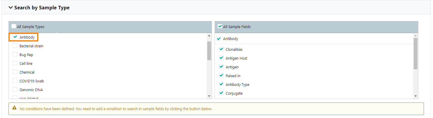This screenshot has width=433, height=118.
Task: Uncheck the Antibody sample type
Action: click(15, 37)
